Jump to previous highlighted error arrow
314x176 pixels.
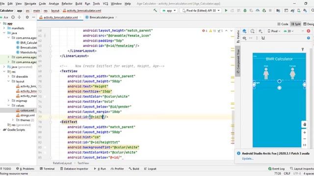(x=226, y=31)
